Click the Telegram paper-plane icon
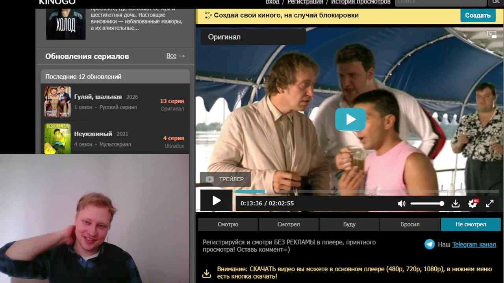Image resolution: width=504 pixels, height=283 pixels. (x=430, y=244)
